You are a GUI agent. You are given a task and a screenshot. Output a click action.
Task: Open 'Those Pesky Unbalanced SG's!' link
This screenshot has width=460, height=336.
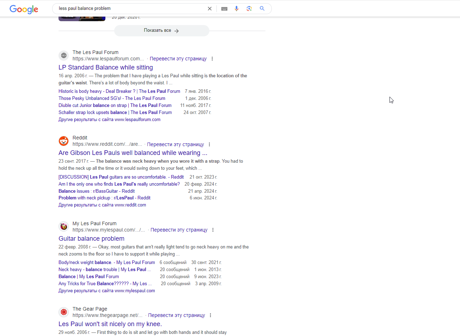112,98
